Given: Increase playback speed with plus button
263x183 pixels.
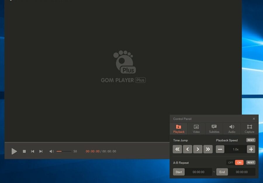Looking at the screenshot, I should (x=251, y=149).
